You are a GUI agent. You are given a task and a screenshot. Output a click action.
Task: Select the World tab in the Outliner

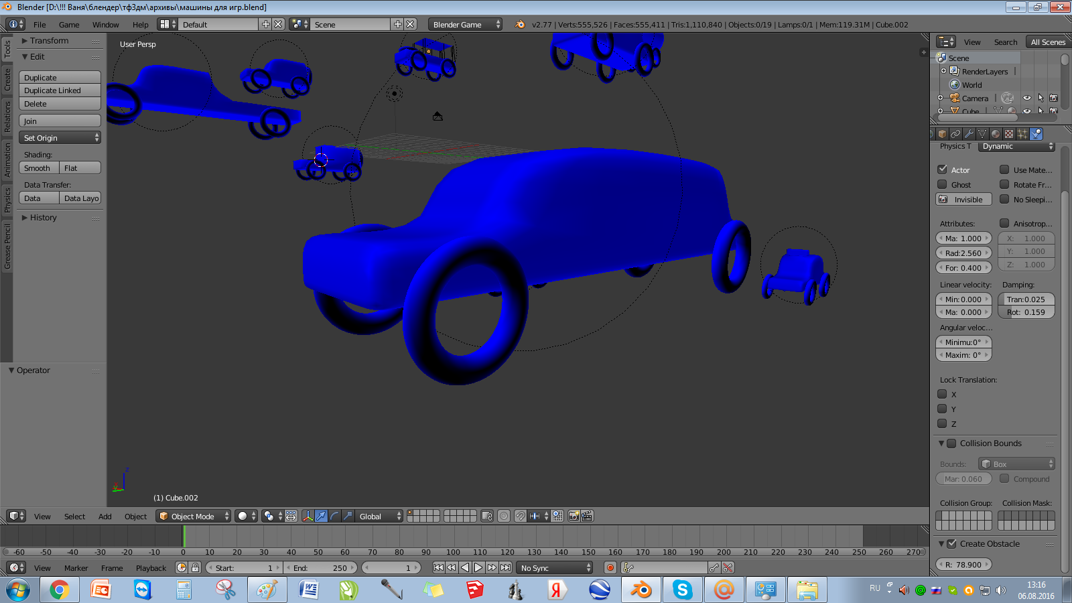(970, 85)
